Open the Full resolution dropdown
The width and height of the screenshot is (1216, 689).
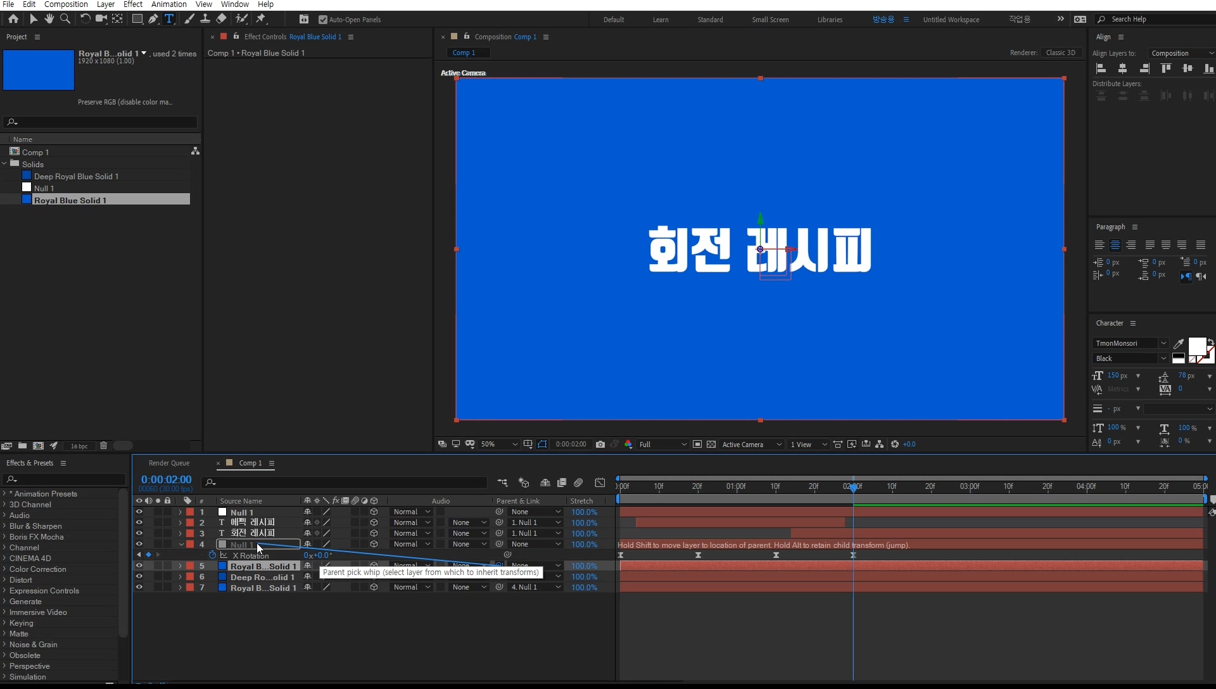point(662,445)
